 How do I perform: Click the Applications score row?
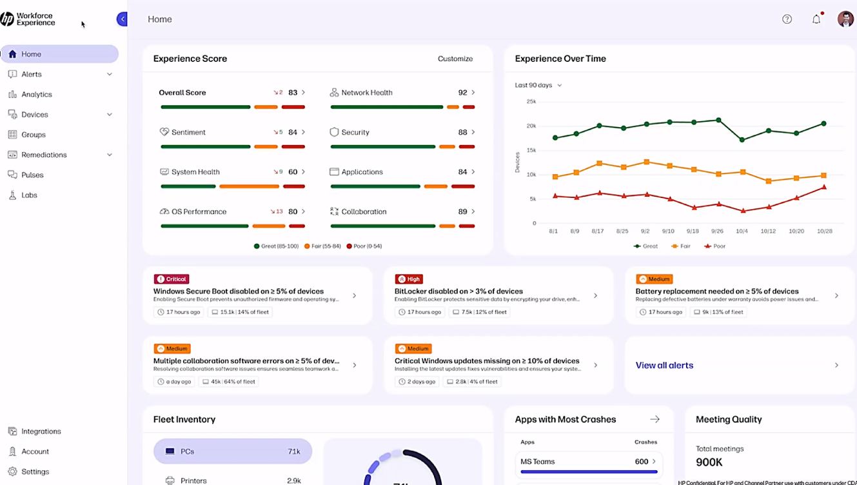[402, 177]
